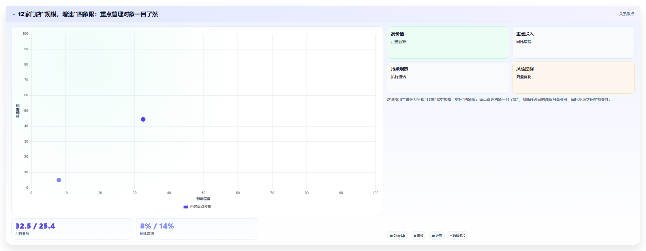The width and height of the screenshot is (646, 251).
Task: Click the 表格 tag pill
Action: (x=418, y=235)
